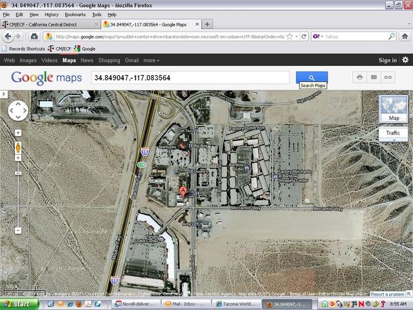The height and width of the screenshot is (310, 413).
Task: Open Mail - Inbox taskbar window
Action: [x=186, y=304]
